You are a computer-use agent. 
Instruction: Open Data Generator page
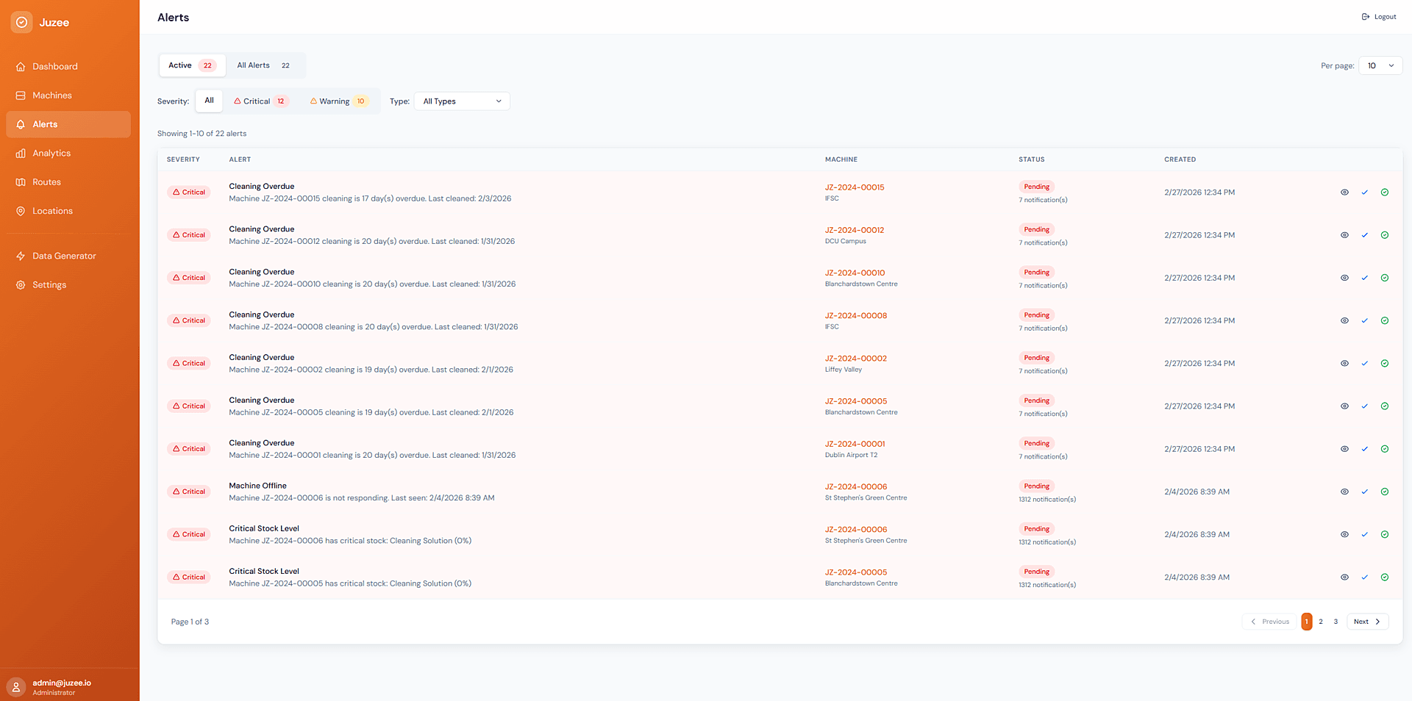64,256
